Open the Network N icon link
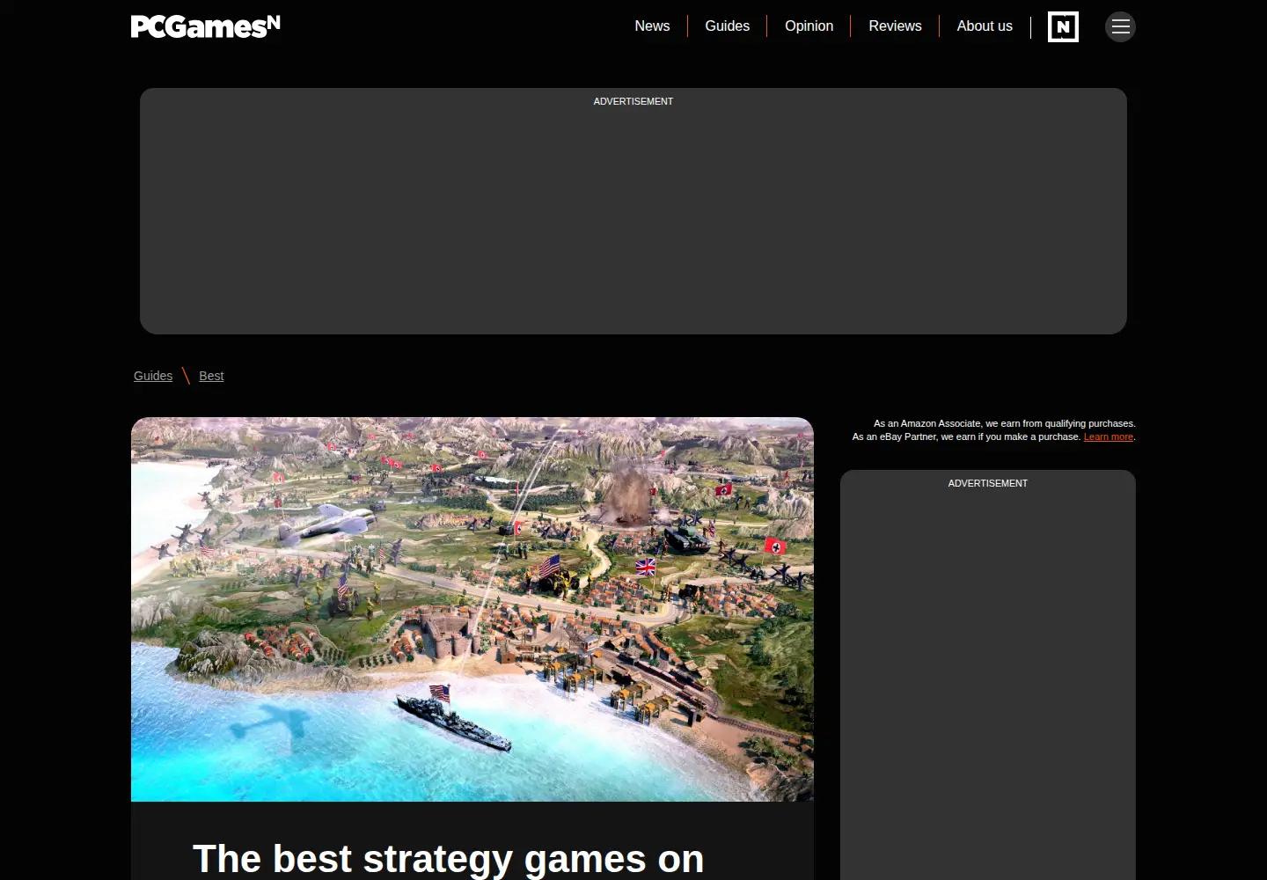Viewport: 1267px width, 880px height. click(1063, 26)
